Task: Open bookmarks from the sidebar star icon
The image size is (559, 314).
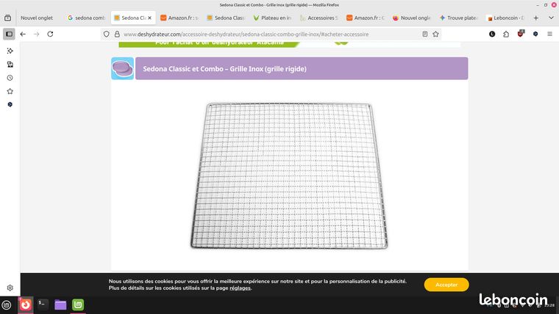Action: point(10,92)
